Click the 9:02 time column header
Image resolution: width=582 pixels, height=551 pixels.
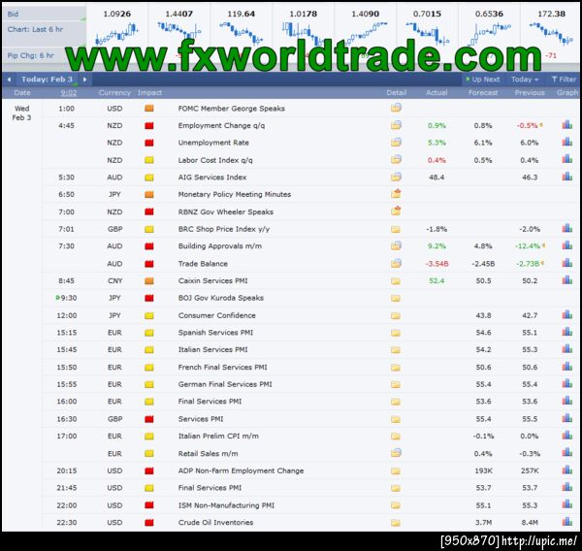point(69,93)
